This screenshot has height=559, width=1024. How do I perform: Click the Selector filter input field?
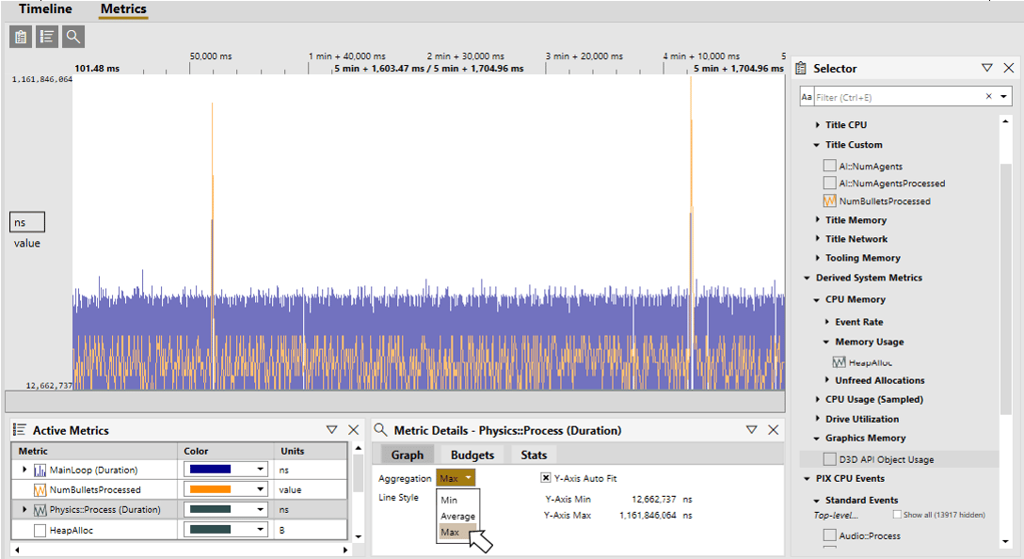(x=899, y=97)
